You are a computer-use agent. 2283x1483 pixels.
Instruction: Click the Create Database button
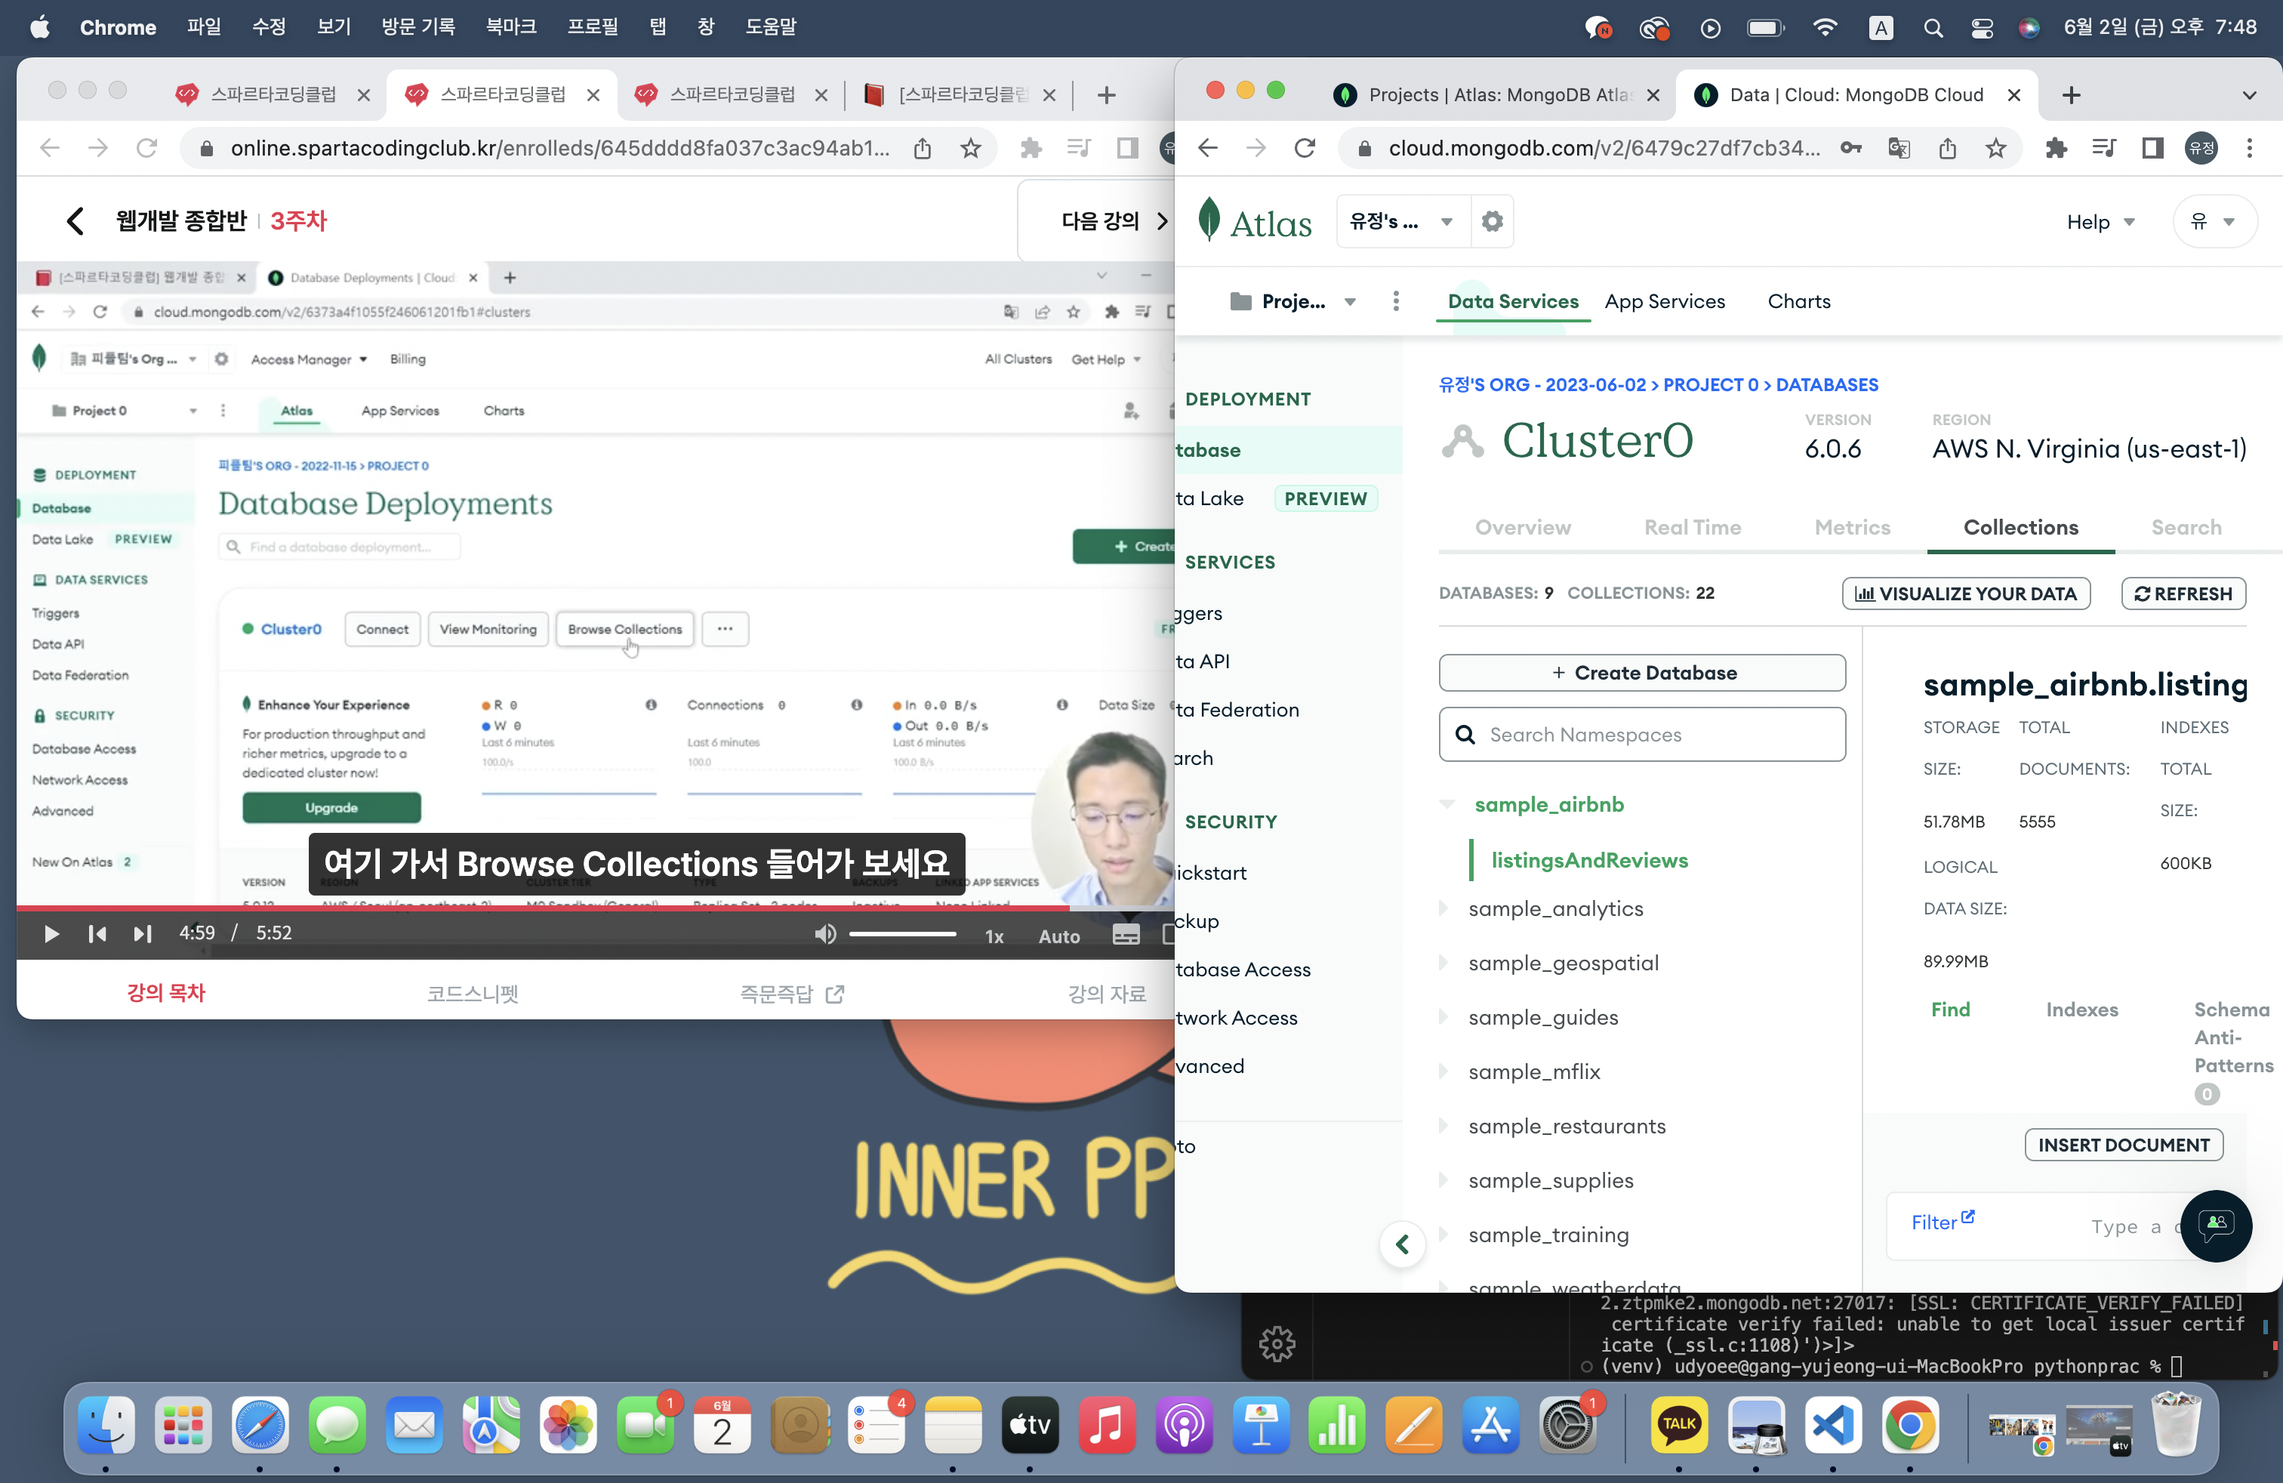(1641, 673)
